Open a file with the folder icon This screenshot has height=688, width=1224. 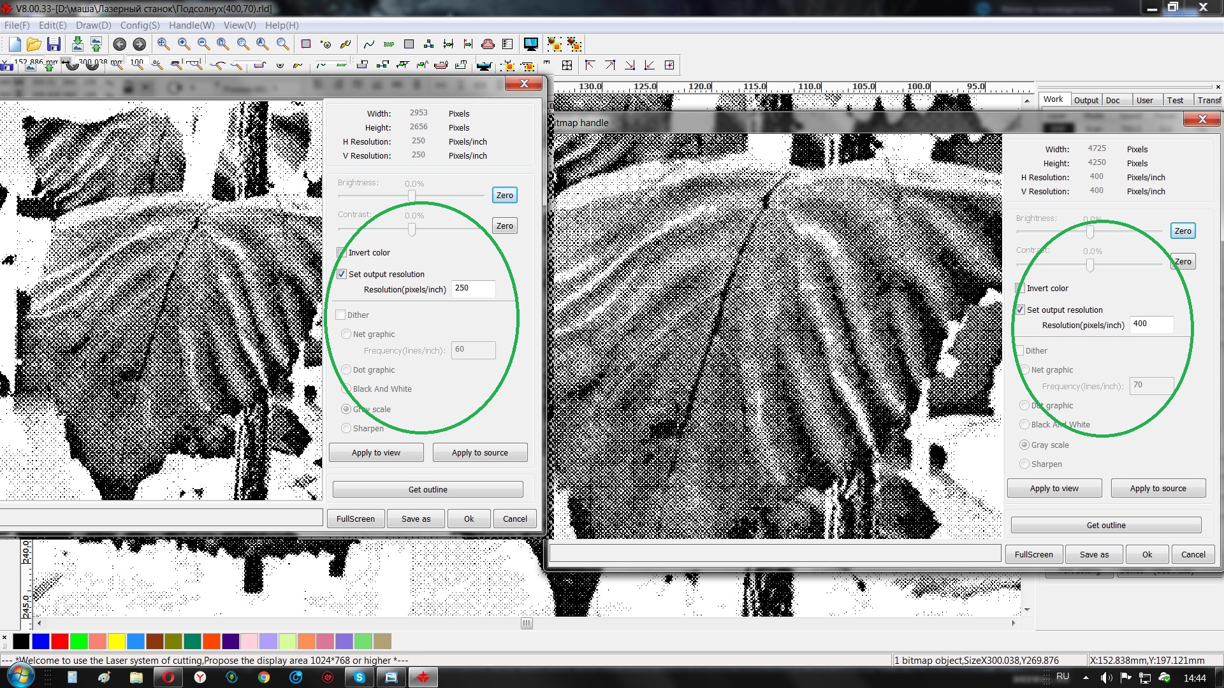[34, 44]
